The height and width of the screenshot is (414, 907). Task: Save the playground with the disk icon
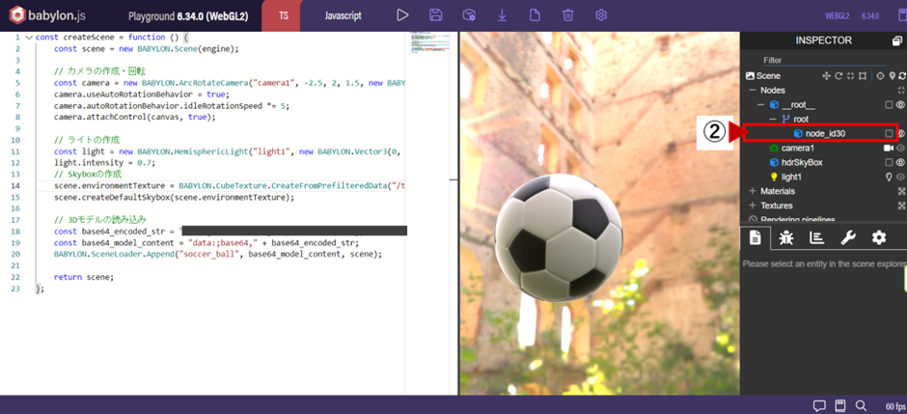(436, 15)
